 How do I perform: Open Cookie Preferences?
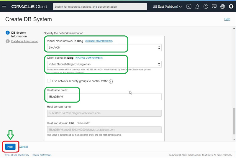click(x=42, y=155)
